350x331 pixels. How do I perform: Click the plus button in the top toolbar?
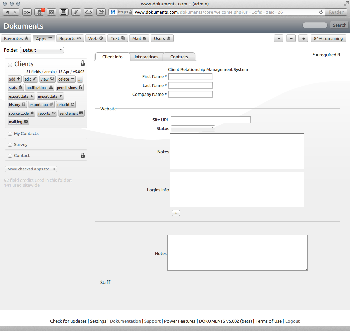(x=279, y=39)
